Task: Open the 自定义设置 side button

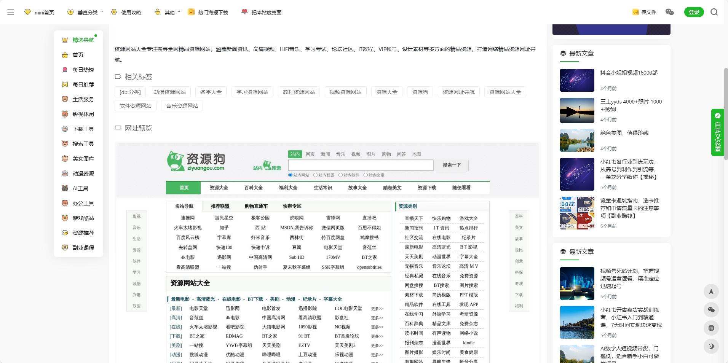Action: 718,132
